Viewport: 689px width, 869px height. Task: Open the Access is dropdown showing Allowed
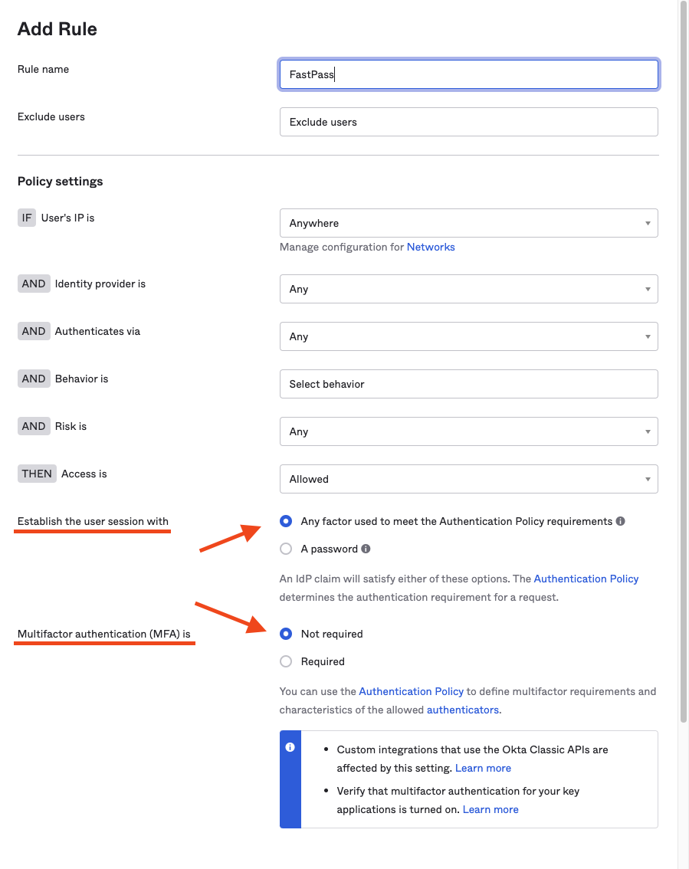coord(468,479)
